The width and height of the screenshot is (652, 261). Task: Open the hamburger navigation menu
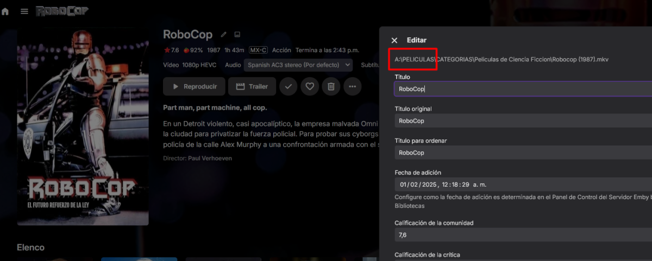tap(24, 11)
